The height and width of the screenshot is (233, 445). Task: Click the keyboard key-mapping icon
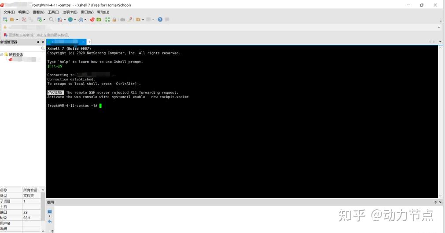click(x=123, y=19)
